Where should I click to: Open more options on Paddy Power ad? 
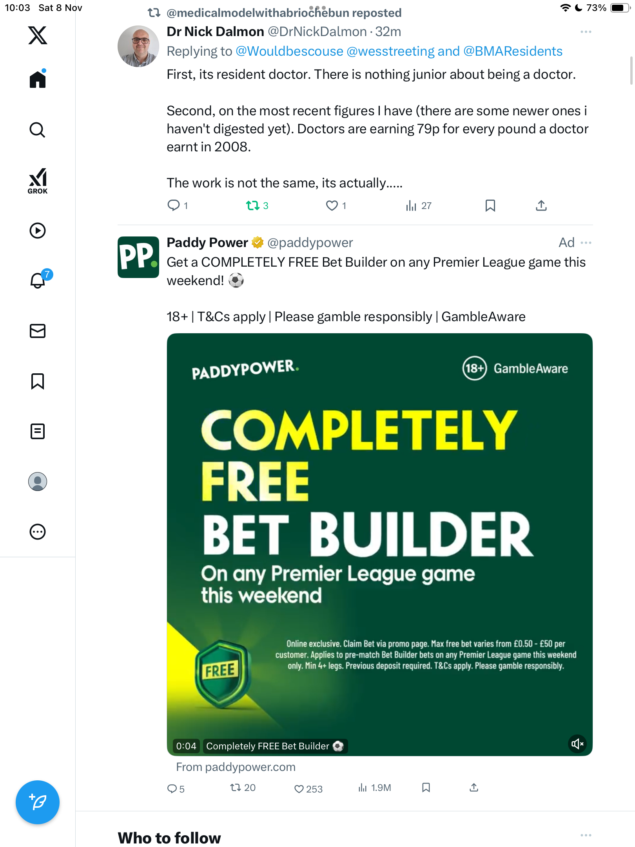tap(586, 243)
